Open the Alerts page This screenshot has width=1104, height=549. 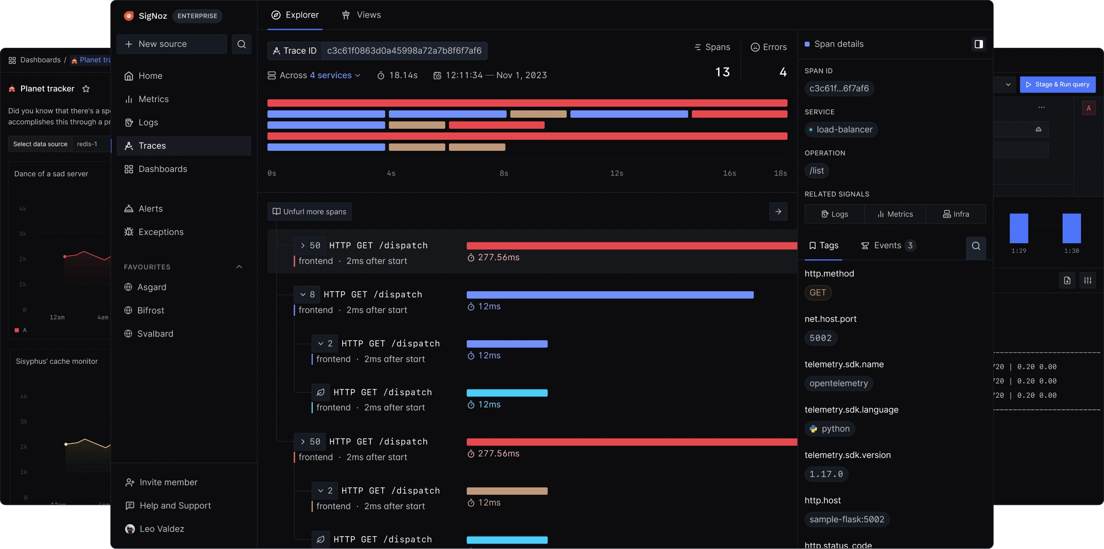(x=150, y=208)
